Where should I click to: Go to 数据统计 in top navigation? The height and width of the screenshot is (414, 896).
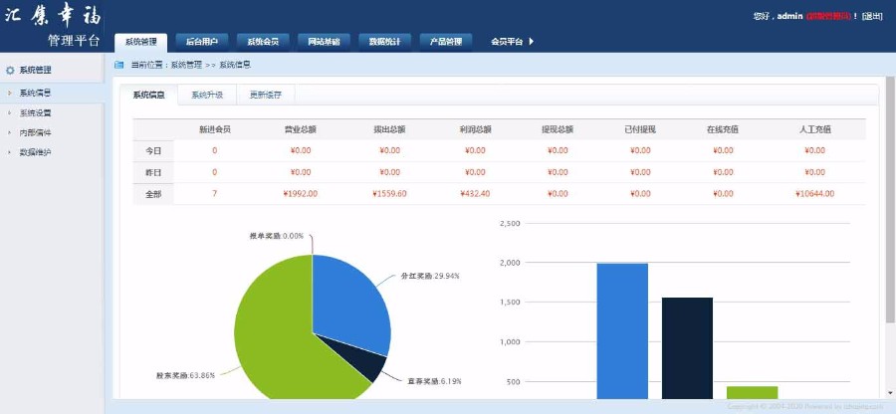(384, 42)
